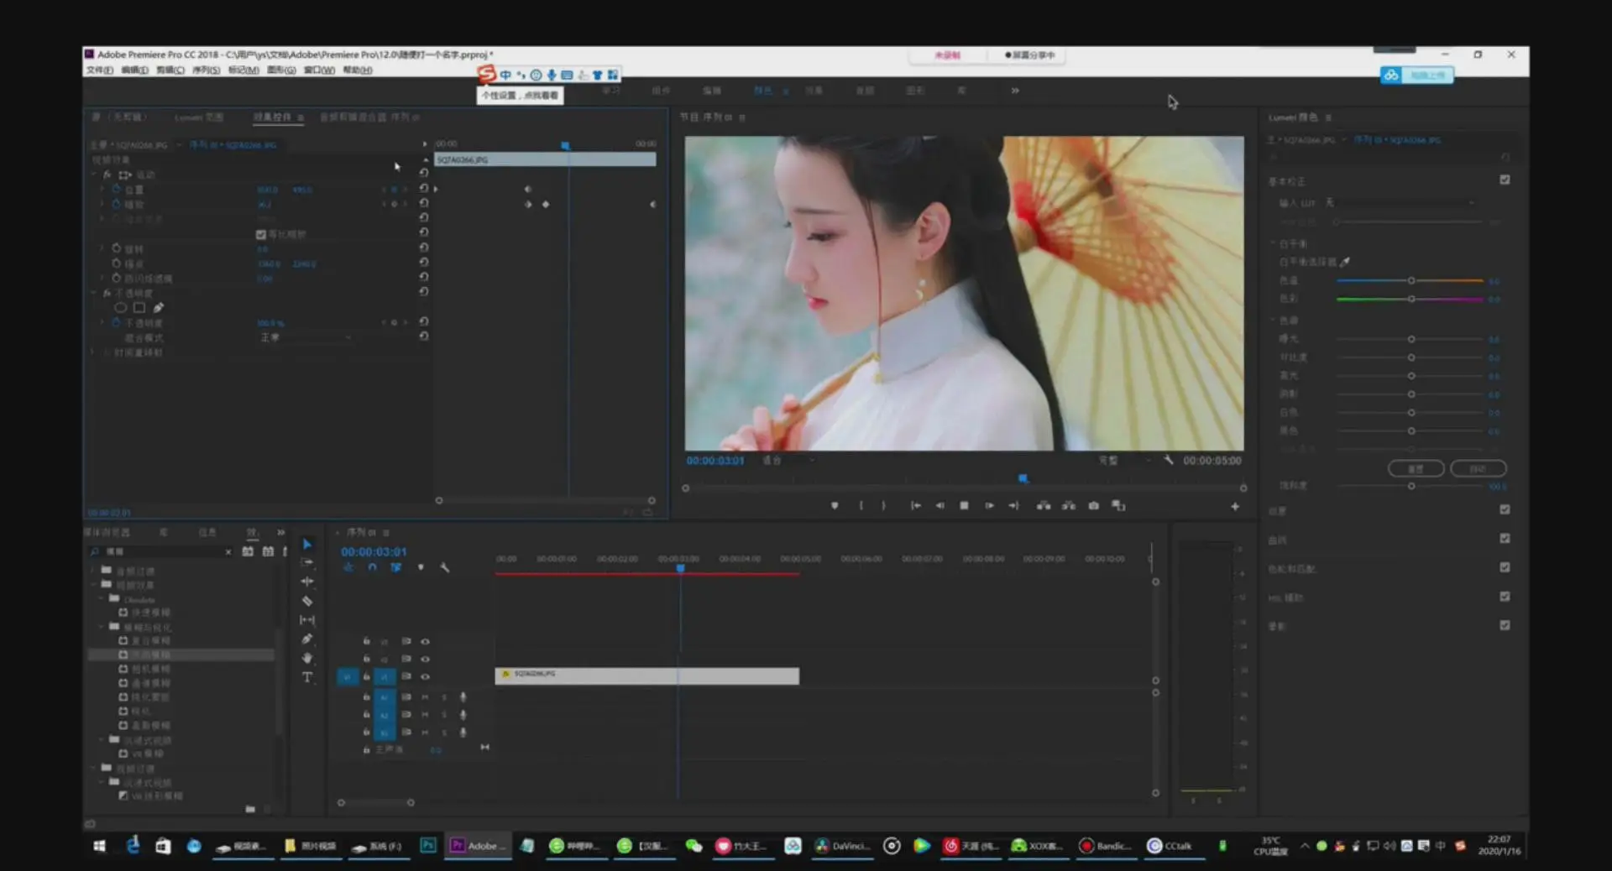
Task: Open the File menu
Action: pos(99,70)
